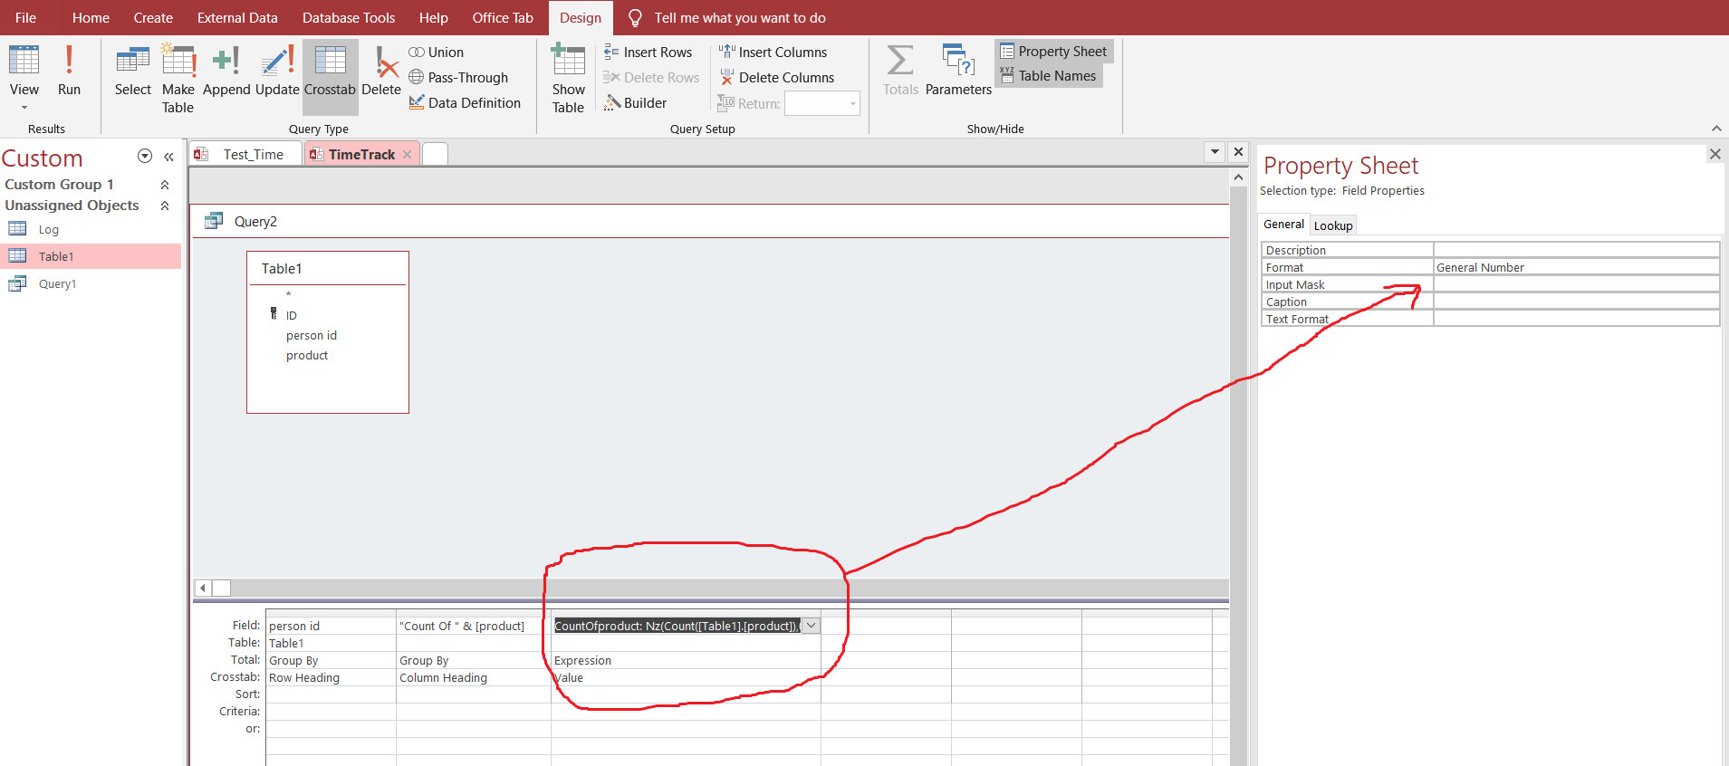The height and width of the screenshot is (766, 1729).
Task: Collapse Custom Group 1 section
Action: click(165, 185)
